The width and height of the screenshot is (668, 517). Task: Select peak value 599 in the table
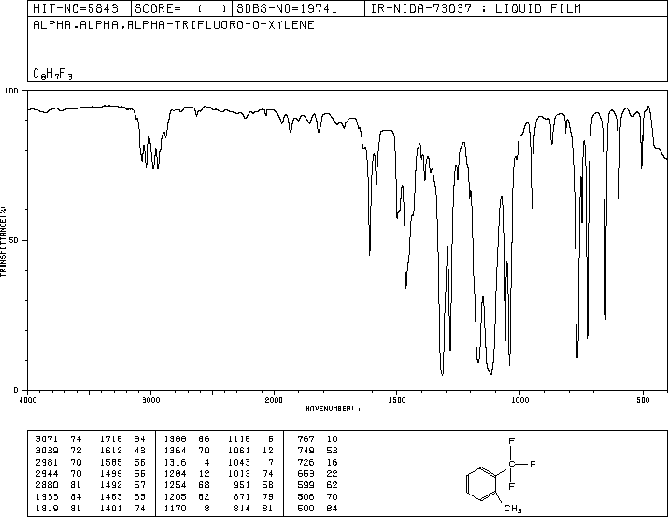(306, 485)
